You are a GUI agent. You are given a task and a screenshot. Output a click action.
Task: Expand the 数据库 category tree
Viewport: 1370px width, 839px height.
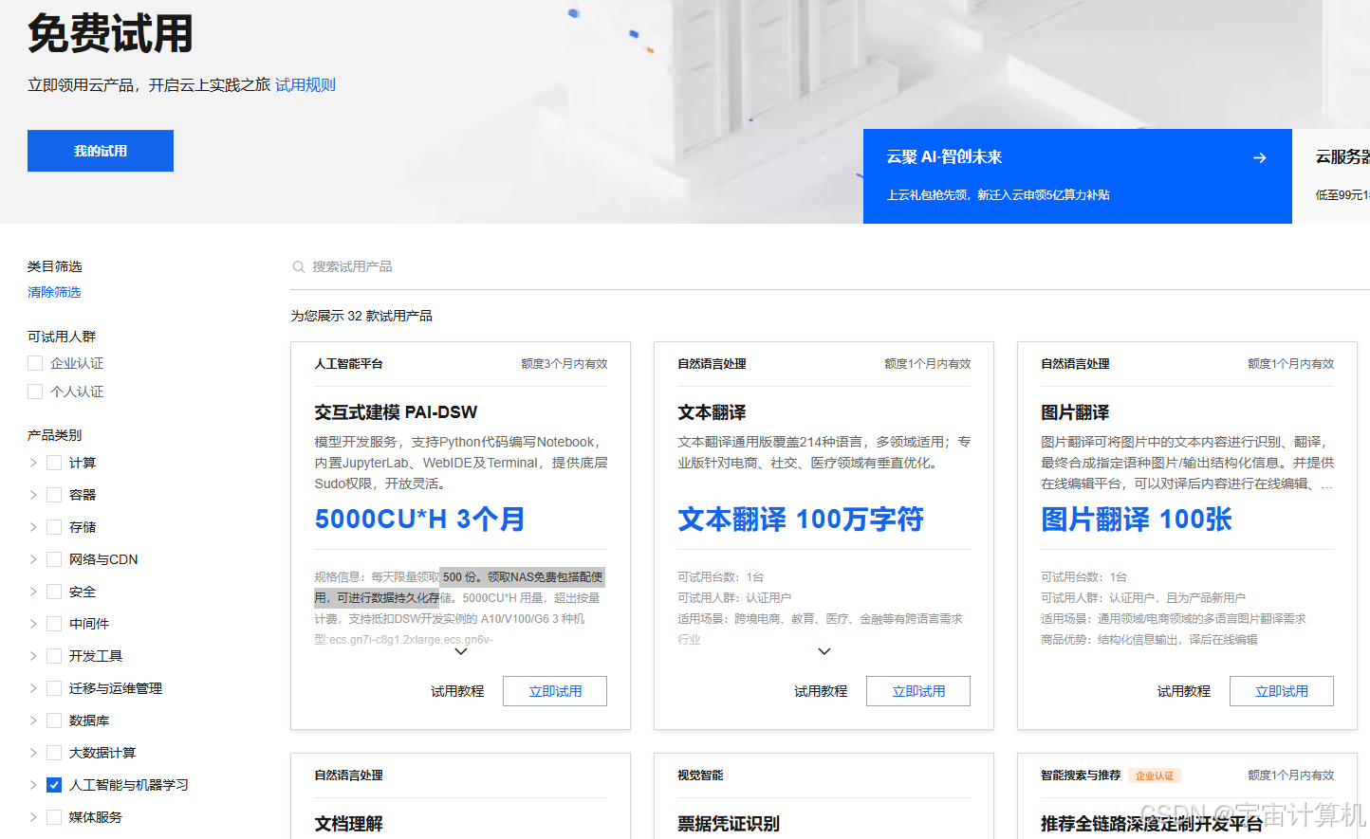(33, 720)
